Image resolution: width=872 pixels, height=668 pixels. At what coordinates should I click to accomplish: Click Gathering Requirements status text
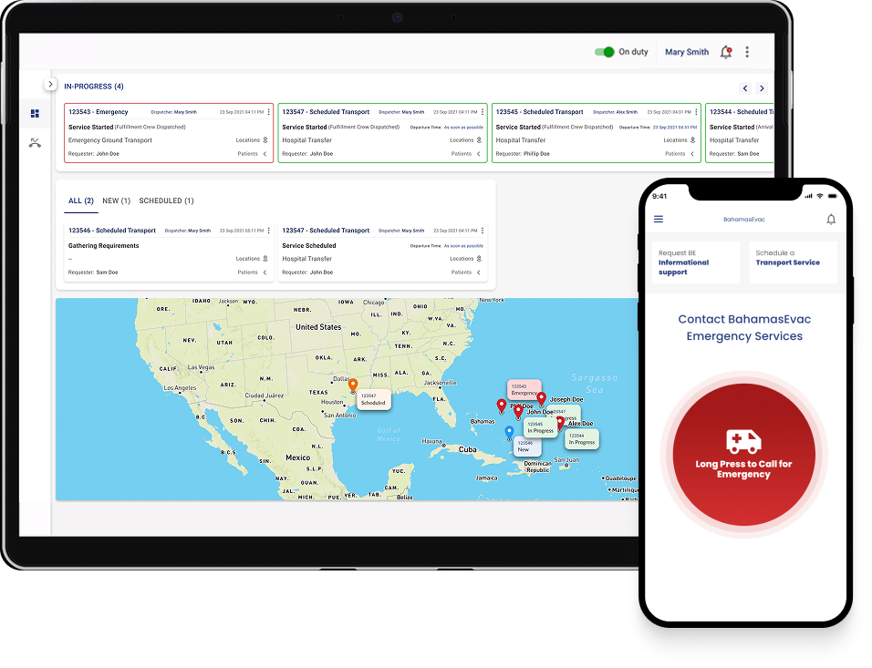click(x=103, y=246)
